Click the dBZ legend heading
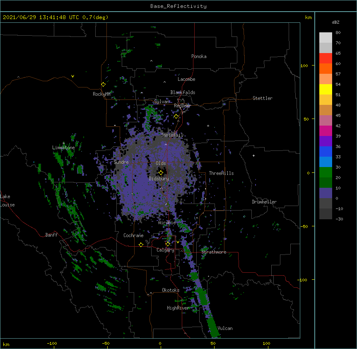Image resolution: width=357 pixels, height=349 pixels. [335, 22]
